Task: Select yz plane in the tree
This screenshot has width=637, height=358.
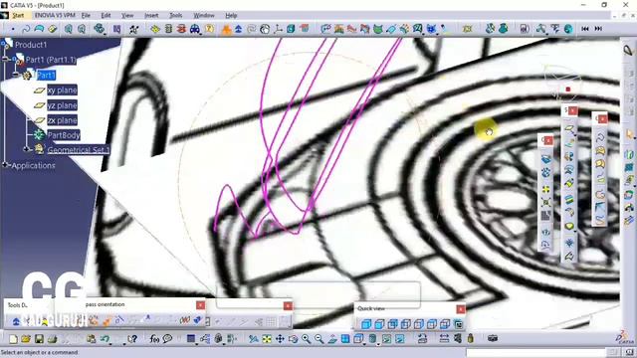Action: pos(62,105)
